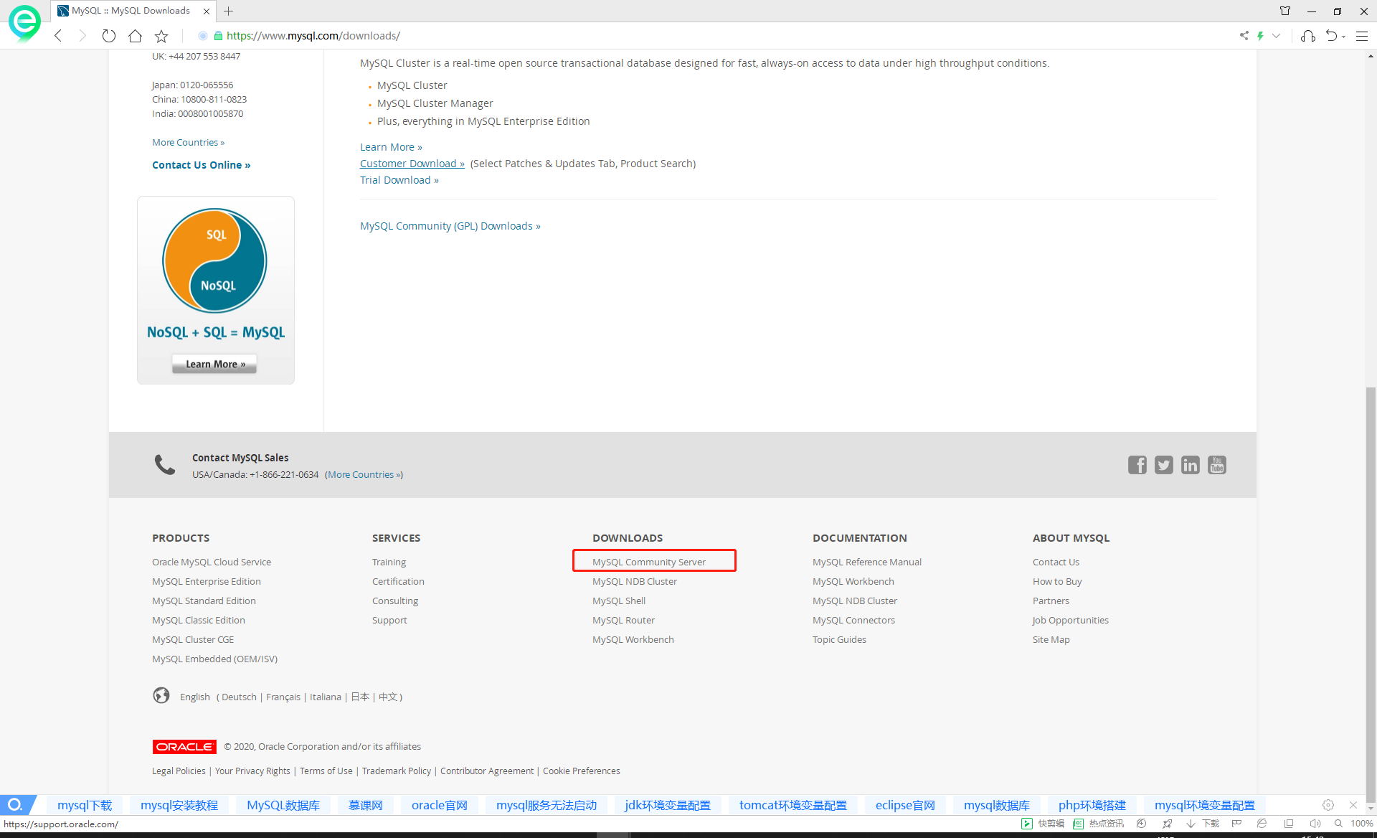Open the browser hamburger menu
This screenshot has height=838, width=1377.
pos(1362,35)
